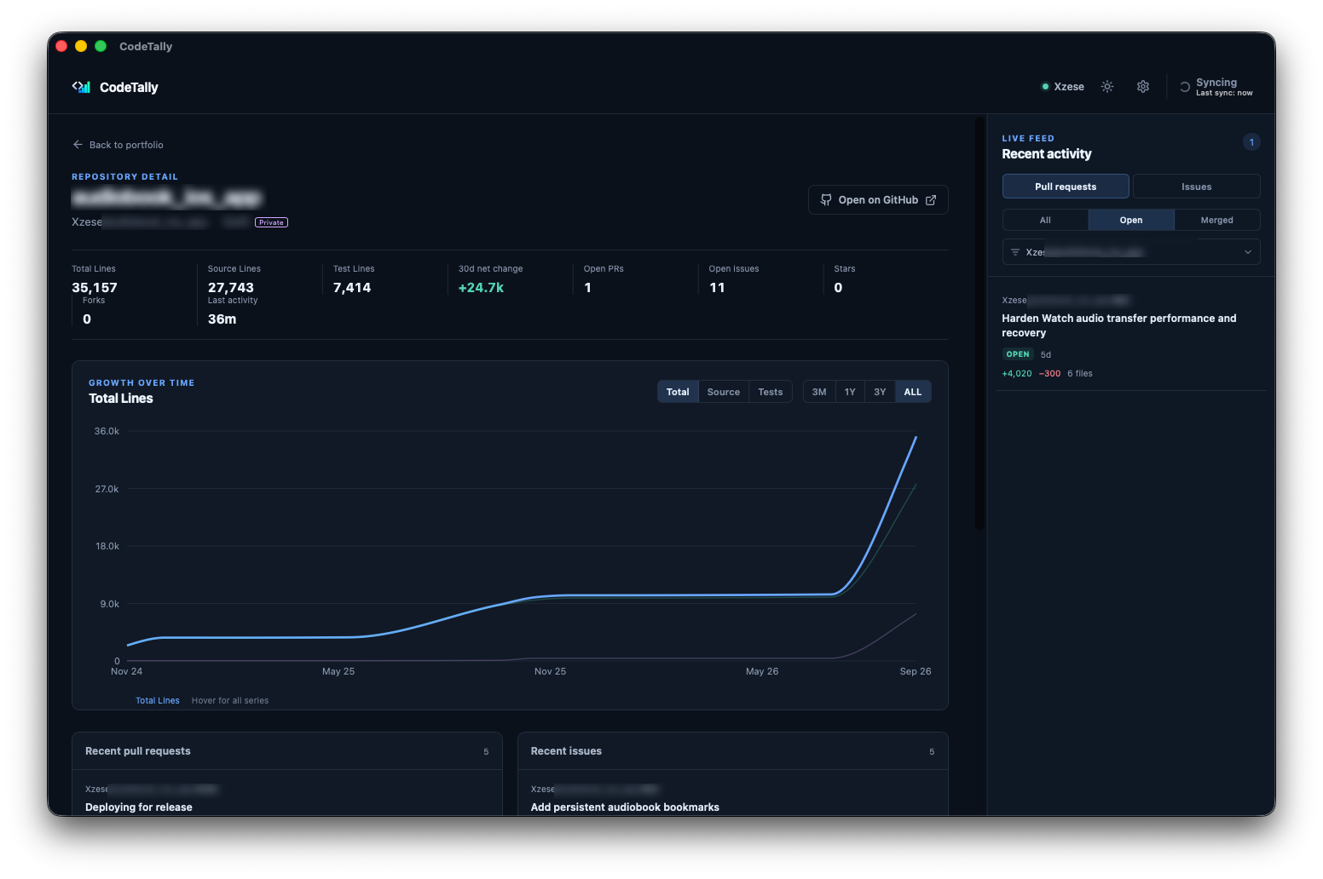Click the external link icon on Open on GitHub
The image size is (1323, 879).
[x=931, y=200]
